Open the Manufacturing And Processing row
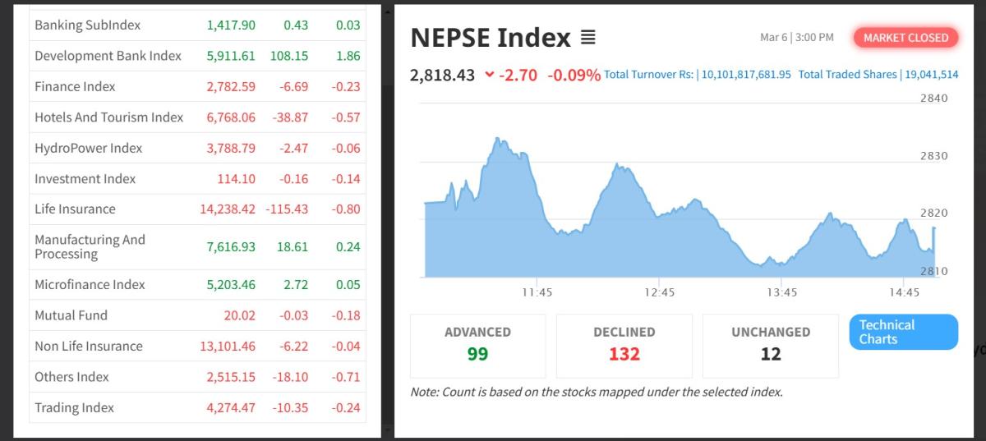This screenshot has height=441, width=986. [90, 246]
